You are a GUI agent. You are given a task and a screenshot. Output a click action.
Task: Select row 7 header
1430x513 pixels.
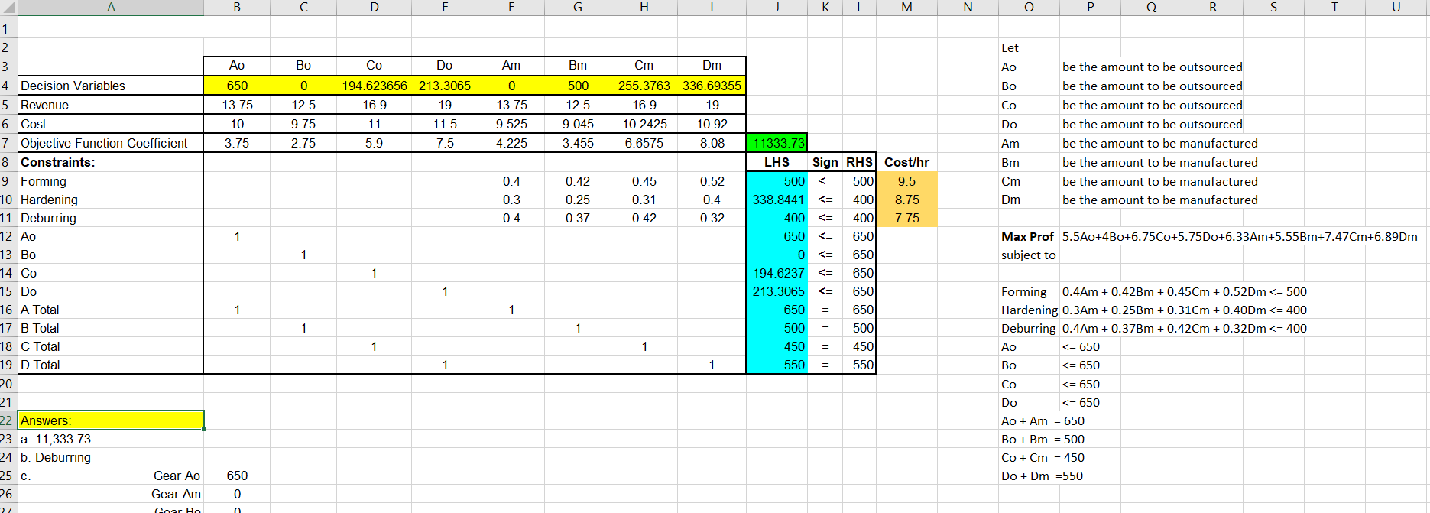8,143
